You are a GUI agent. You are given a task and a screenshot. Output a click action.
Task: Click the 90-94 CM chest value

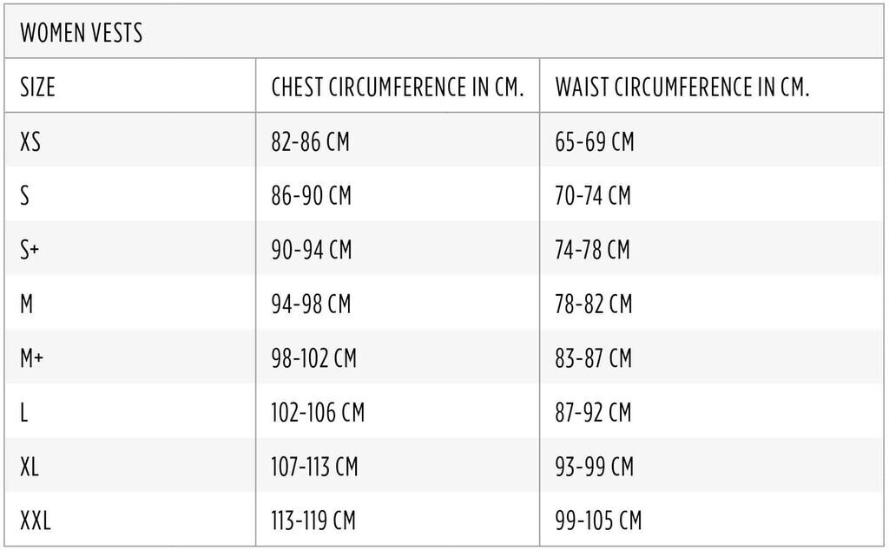coord(312,250)
